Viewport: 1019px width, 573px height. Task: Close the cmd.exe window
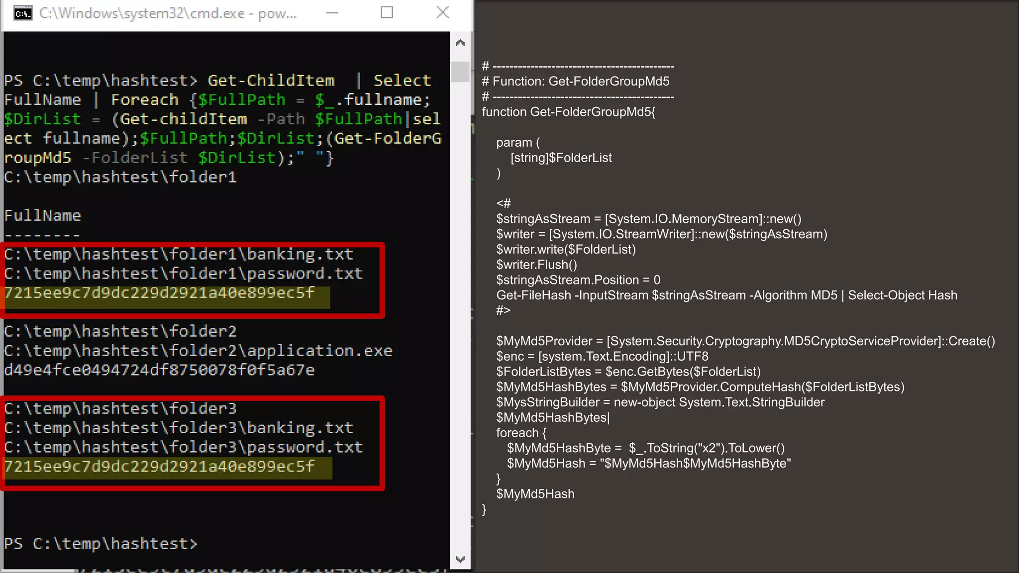pos(442,13)
